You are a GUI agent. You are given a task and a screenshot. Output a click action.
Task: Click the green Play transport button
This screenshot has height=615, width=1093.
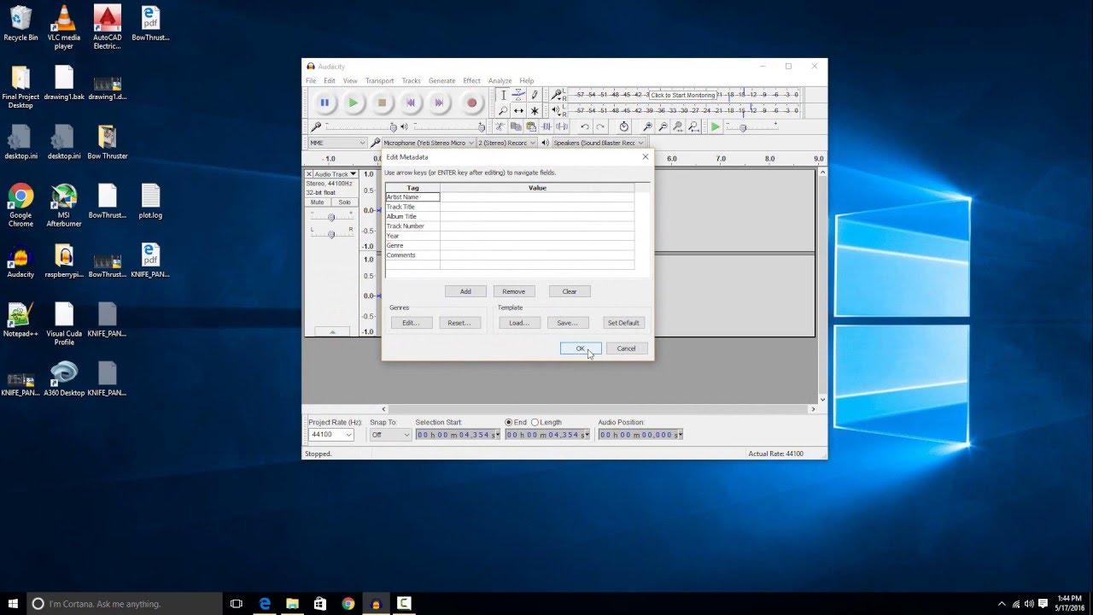(x=354, y=102)
